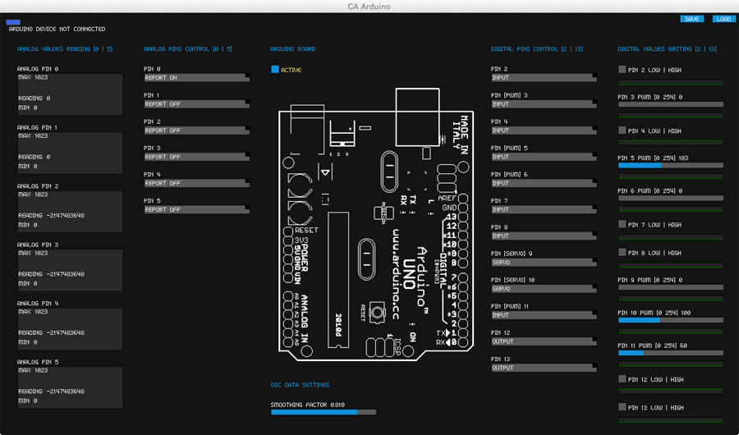Open PIN [SERVO] 9 mode dropdown
The height and width of the screenshot is (435, 739).
(x=544, y=263)
